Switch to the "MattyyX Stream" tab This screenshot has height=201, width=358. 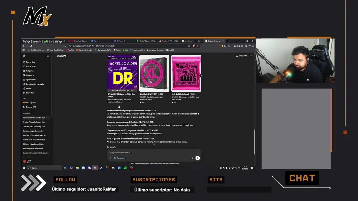click(146, 41)
